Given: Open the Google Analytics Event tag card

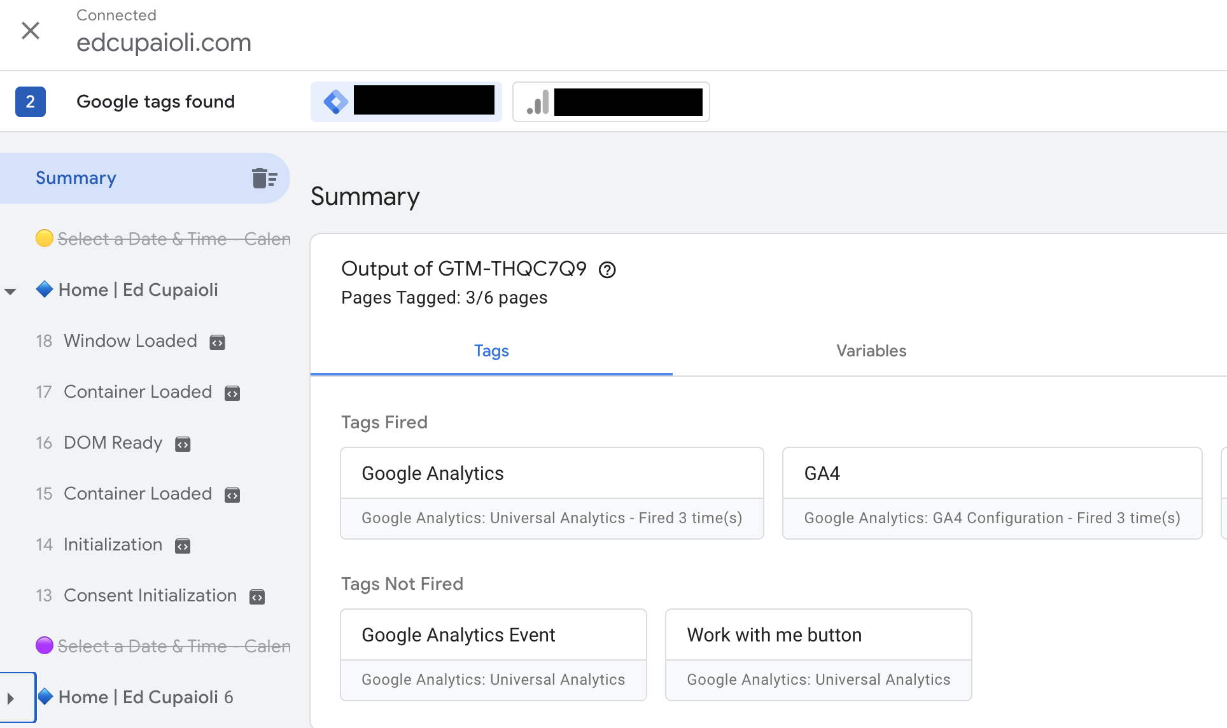Looking at the screenshot, I should (x=493, y=655).
